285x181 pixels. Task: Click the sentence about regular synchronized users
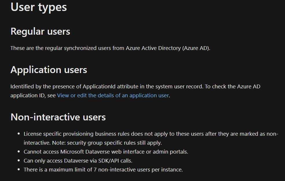click(x=110, y=48)
